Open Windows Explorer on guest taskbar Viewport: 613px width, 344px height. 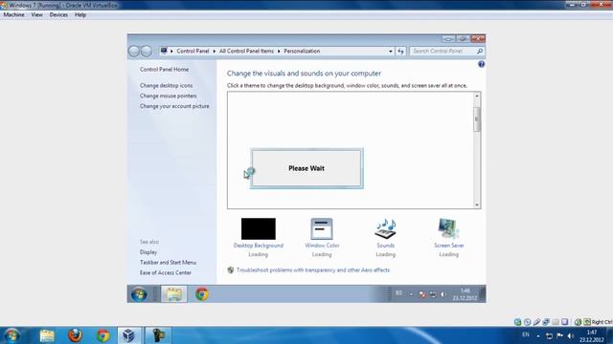[x=174, y=294]
